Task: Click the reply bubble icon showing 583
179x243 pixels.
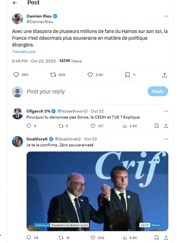Action: (16, 75)
